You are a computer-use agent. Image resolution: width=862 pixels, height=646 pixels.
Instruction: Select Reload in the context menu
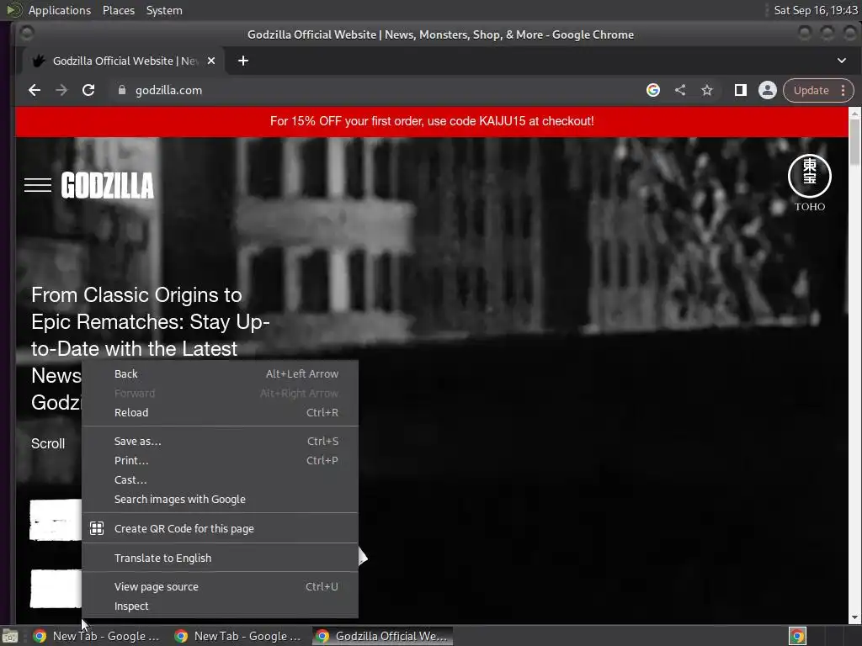pos(220,412)
